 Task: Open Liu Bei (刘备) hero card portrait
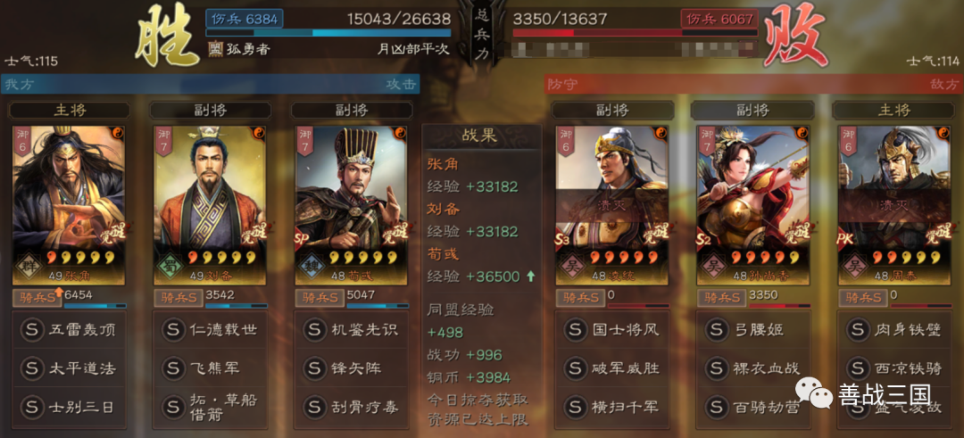coord(210,205)
